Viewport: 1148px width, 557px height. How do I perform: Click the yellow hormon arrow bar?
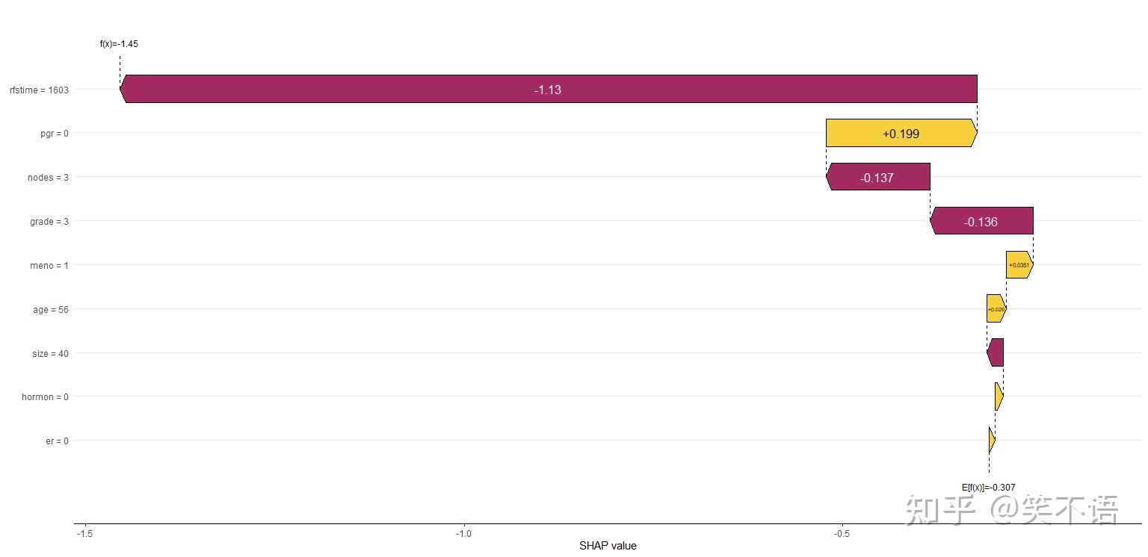999,396
